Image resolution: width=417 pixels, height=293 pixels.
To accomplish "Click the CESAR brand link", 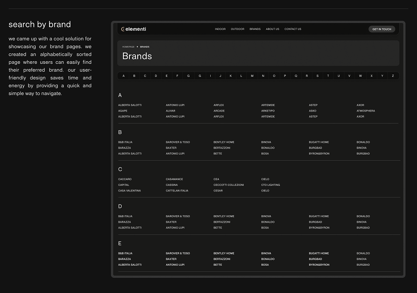I will [218, 191].
